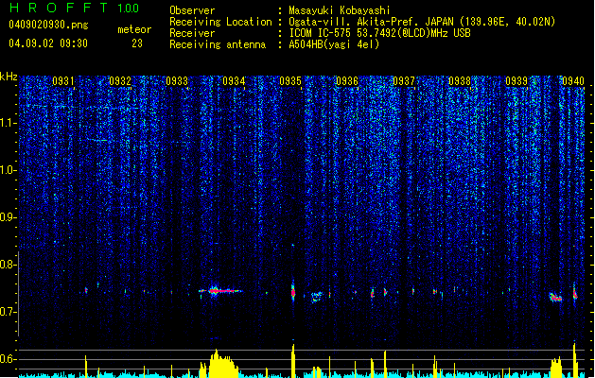The image size is (595, 378).
Task: Click the 0.9 kHz axis label
Action: coord(9,217)
